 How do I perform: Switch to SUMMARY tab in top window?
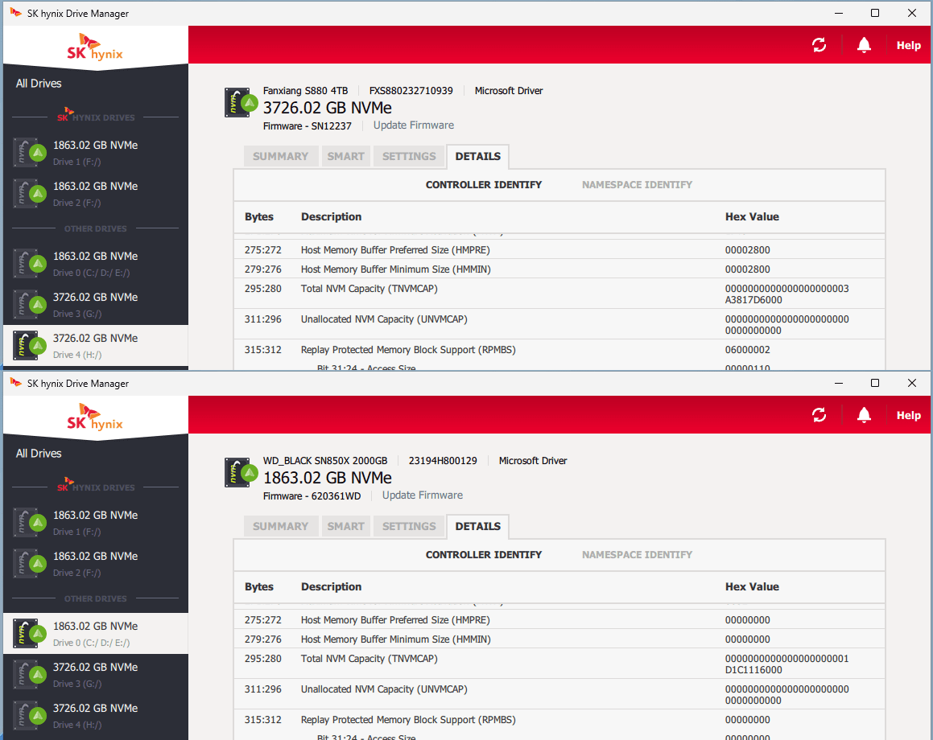(281, 156)
